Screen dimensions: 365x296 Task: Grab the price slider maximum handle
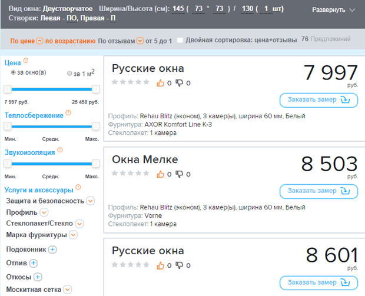[96, 89]
